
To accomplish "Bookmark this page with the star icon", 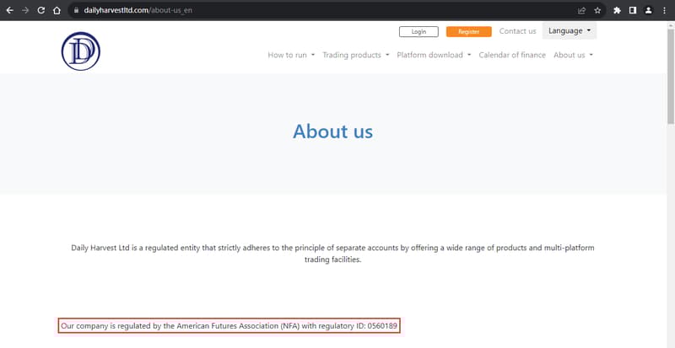I will pyautogui.click(x=597, y=10).
